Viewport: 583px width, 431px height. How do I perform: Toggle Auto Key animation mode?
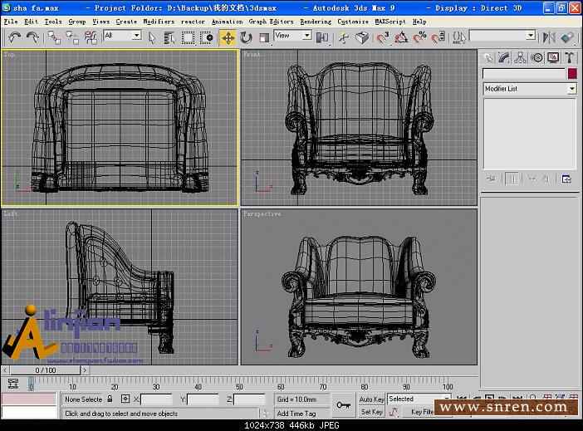tap(371, 399)
